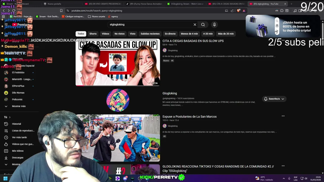Click the magnifier search button
This screenshot has width=324, height=182.
[203, 25]
